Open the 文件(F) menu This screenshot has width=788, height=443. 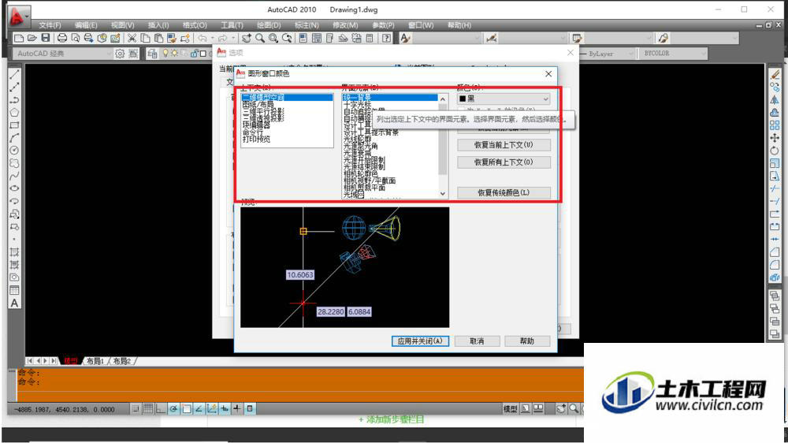pos(50,25)
